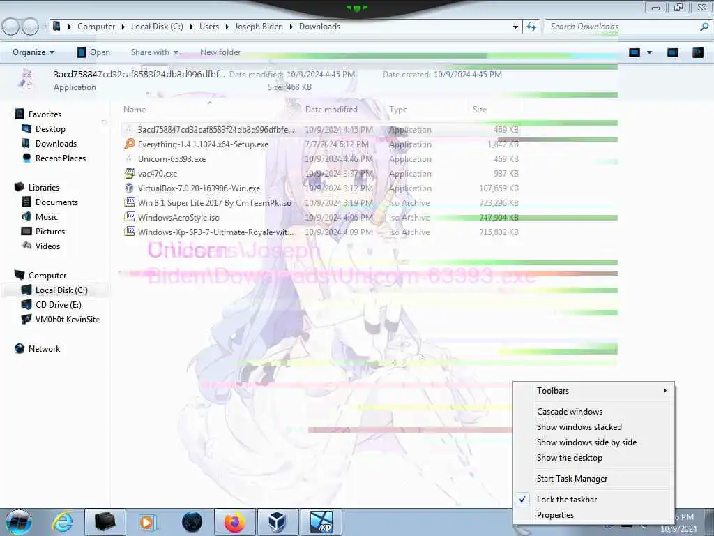Select Show the desktop

569,458
